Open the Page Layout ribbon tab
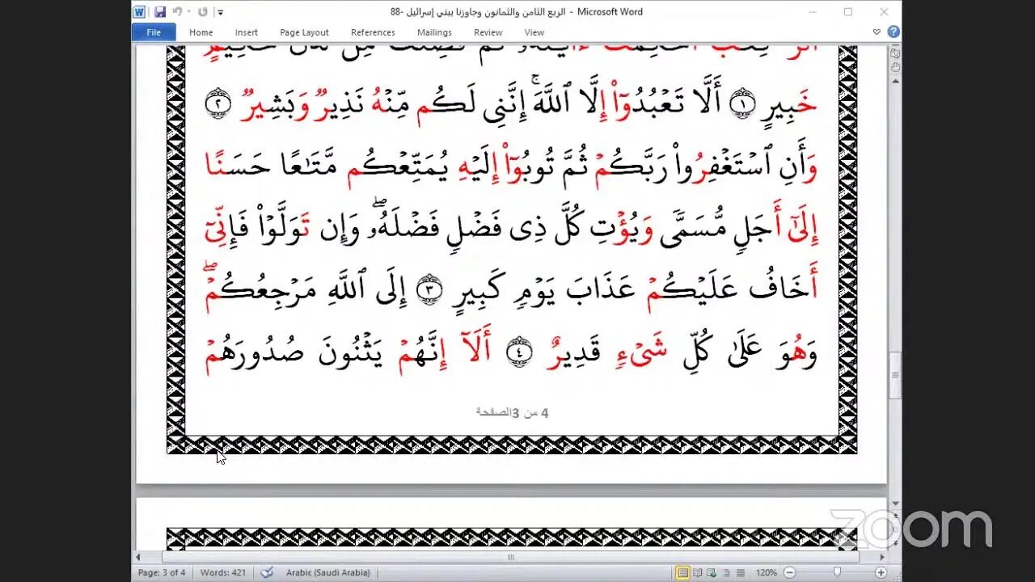 [304, 32]
